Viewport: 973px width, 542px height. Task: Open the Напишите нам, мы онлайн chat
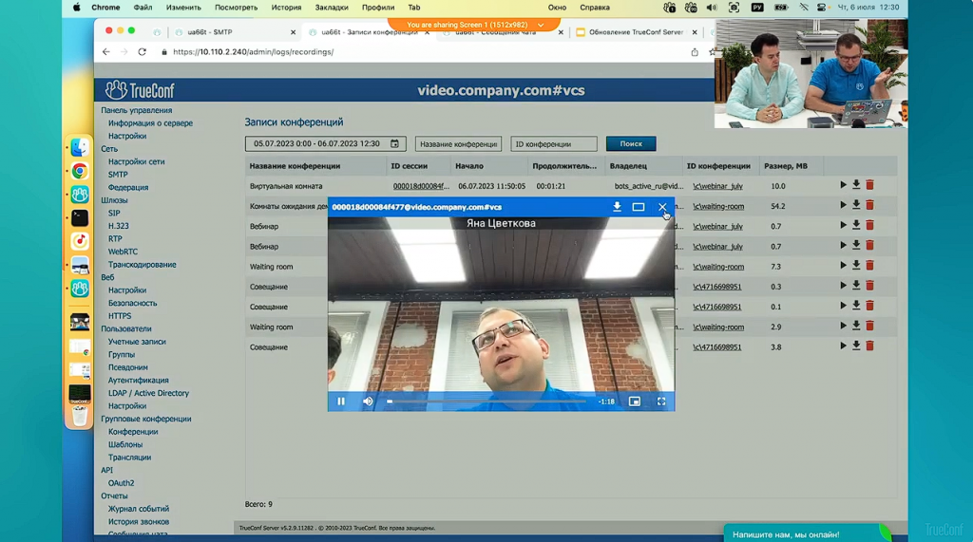(807, 533)
